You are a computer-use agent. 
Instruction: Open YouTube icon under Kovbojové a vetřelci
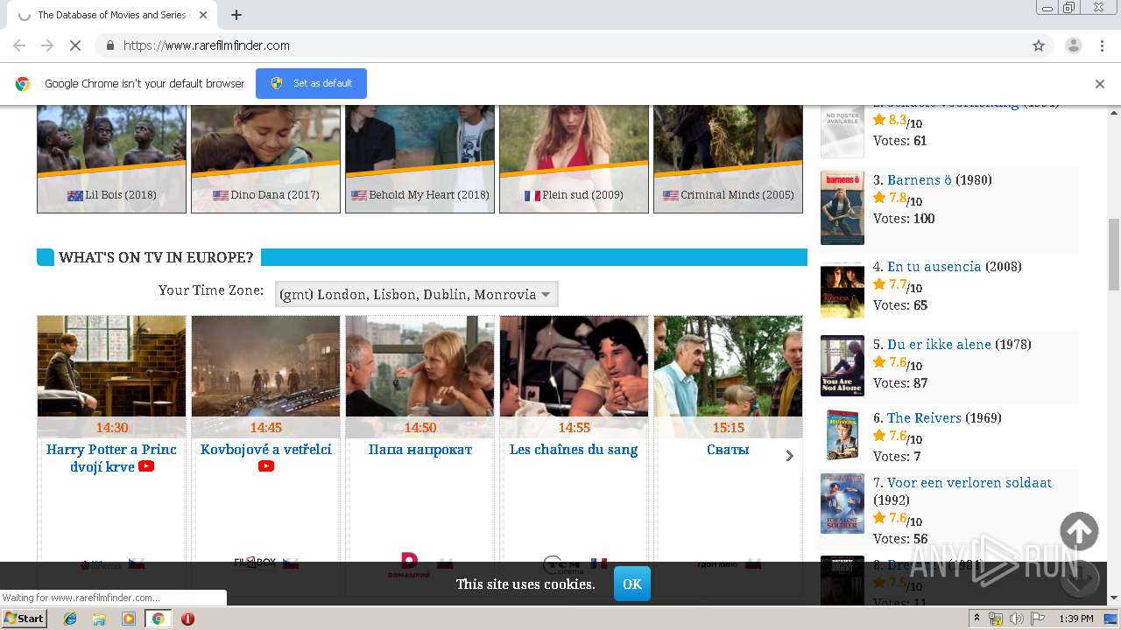coord(266,466)
